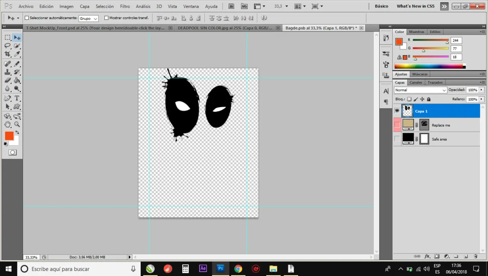Switch to the Trazados tab
The height and width of the screenshot is (276, 488).
tap(435, 82)
